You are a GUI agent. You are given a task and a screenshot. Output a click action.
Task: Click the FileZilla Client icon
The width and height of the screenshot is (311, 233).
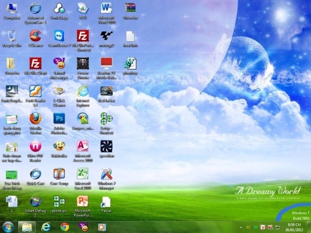[x=35, y=66]
